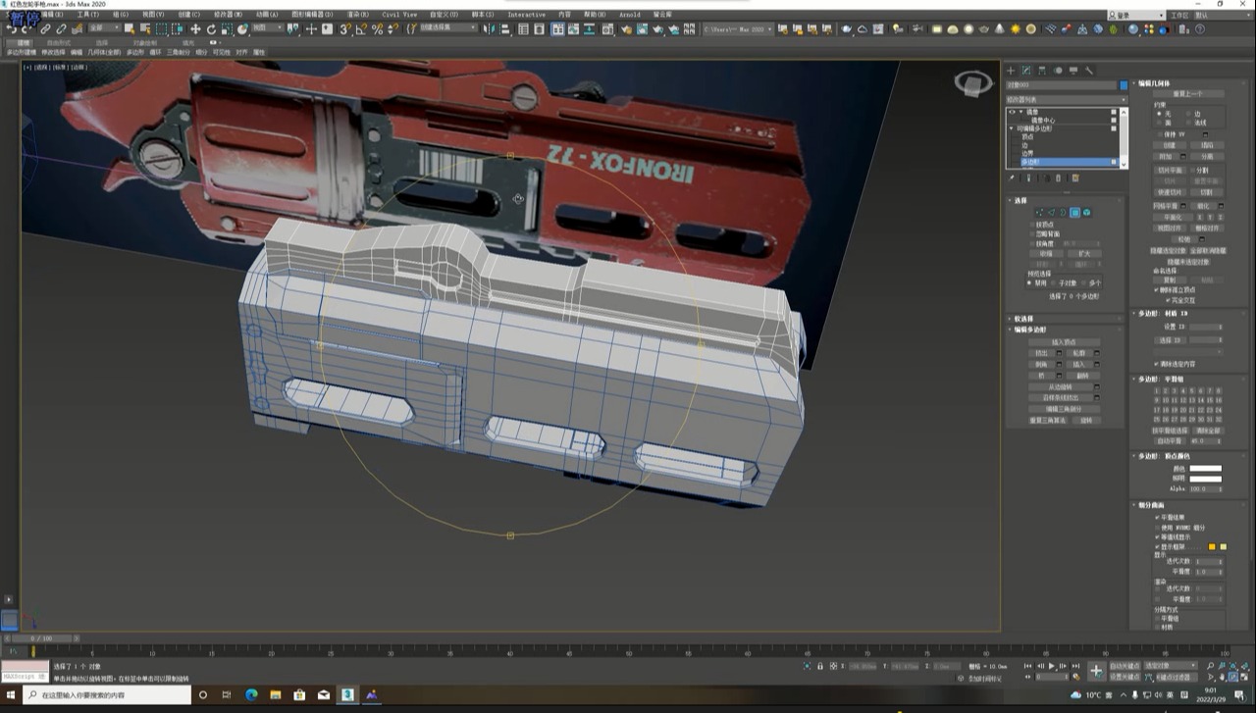Screen dimensions: 1256x713
Task: Enable the 按顶点 checkbox
Action: [x=1032, y=225]
